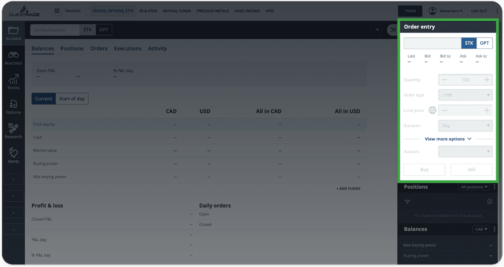The height and width of the screenshot is (267, 504).
Task: Open Mutual Funds menu
Action: coord(177,11)
